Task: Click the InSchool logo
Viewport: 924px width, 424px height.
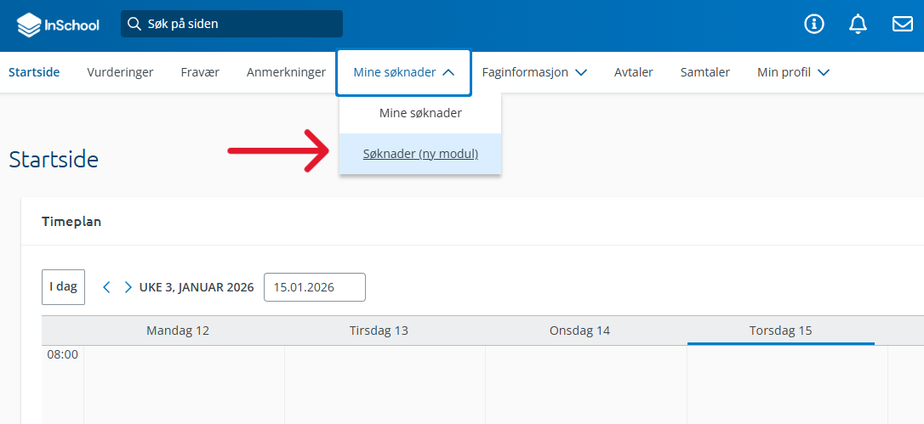Action: 58,25
